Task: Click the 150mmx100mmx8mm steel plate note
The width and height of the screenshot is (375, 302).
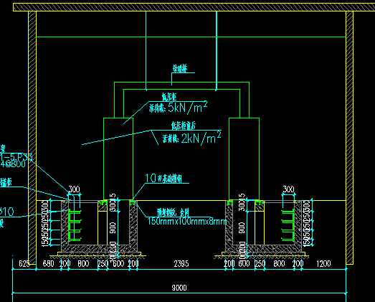Action: coord(187,221)
